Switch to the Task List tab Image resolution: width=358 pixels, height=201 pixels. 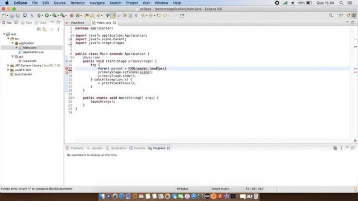pos(26,23)
